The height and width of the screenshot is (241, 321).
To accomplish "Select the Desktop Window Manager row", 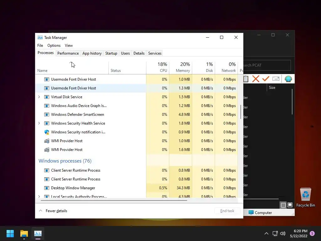I will click(x=137, y=188).
